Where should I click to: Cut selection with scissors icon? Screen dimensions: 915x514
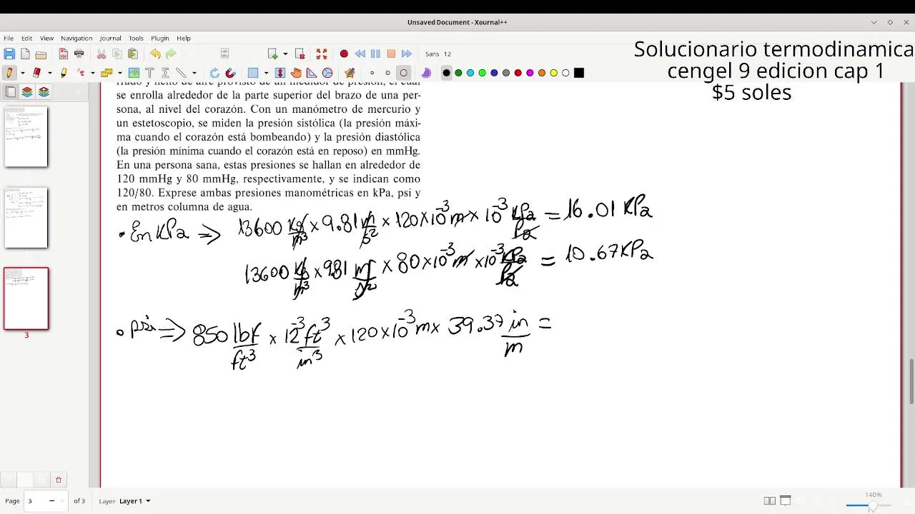click(102, 54)
